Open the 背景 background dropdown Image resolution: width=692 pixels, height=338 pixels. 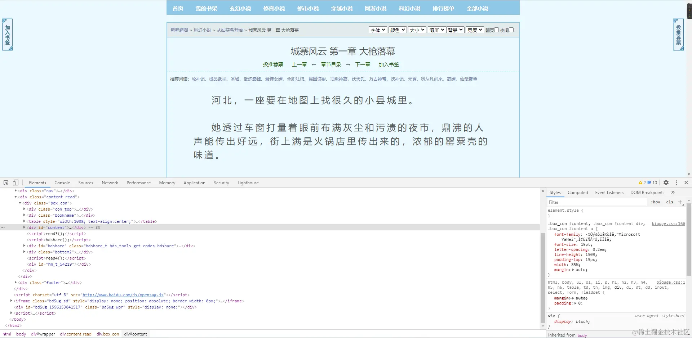455,30
